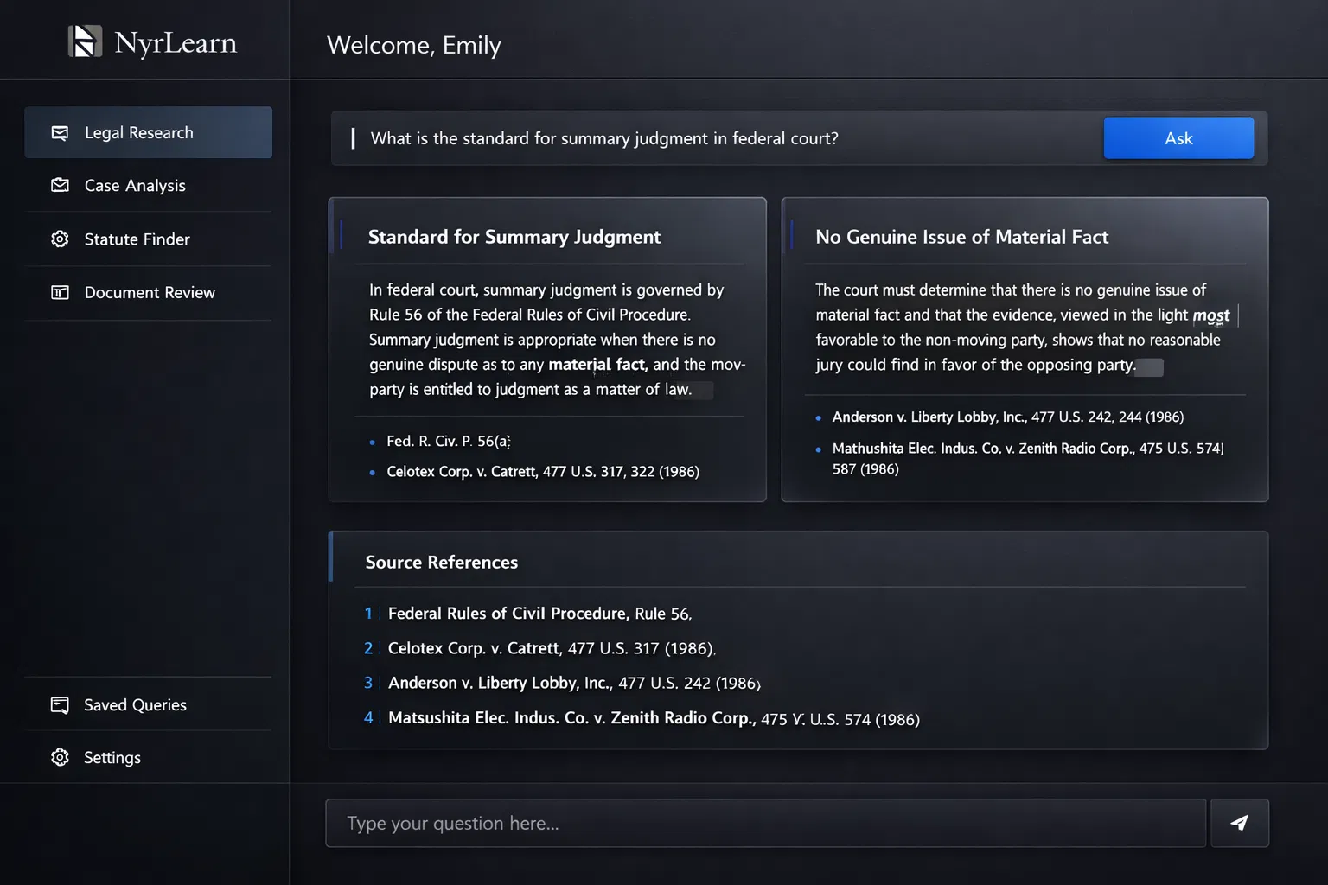Click the Statute Finder gear icon

pos(60,239)
